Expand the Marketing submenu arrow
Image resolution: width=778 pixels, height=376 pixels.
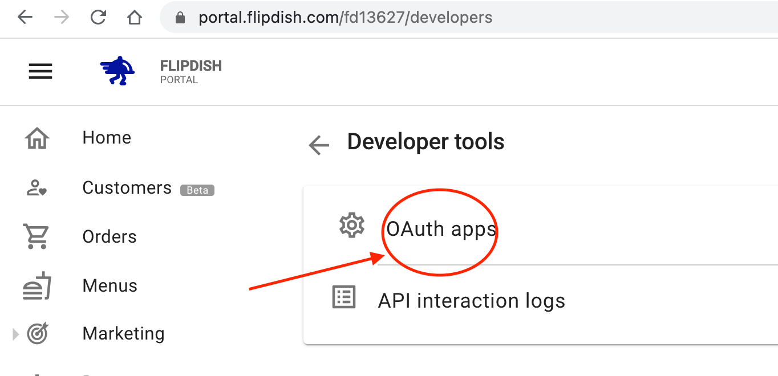(16, 334)
